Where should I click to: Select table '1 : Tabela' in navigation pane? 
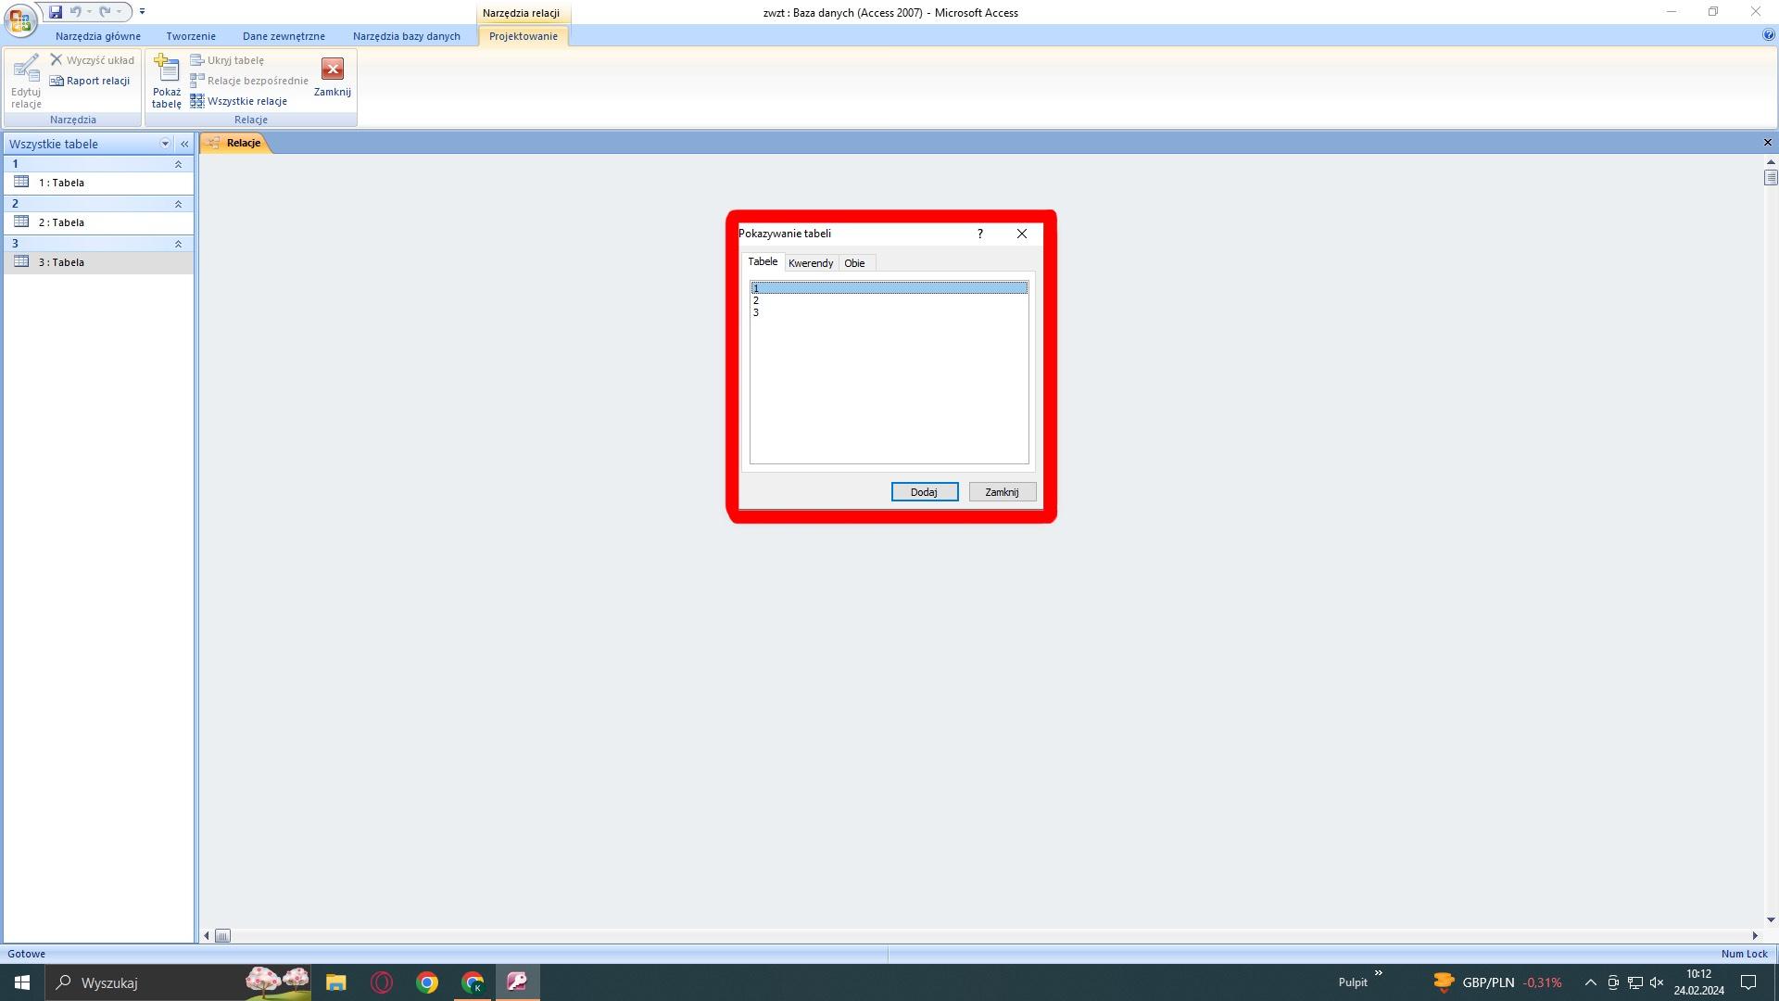pos(98,183)
